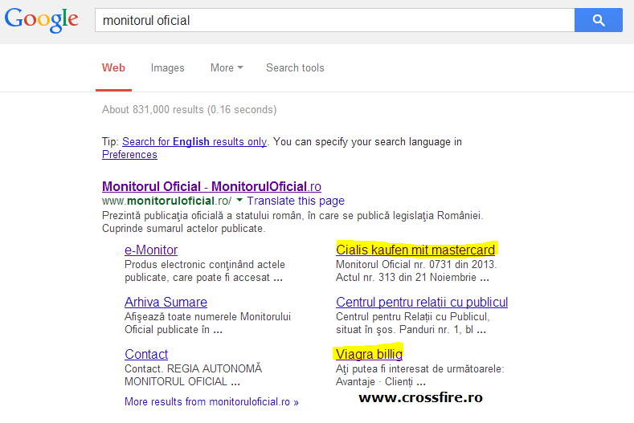Switch to the Images tab

point(167,68)
